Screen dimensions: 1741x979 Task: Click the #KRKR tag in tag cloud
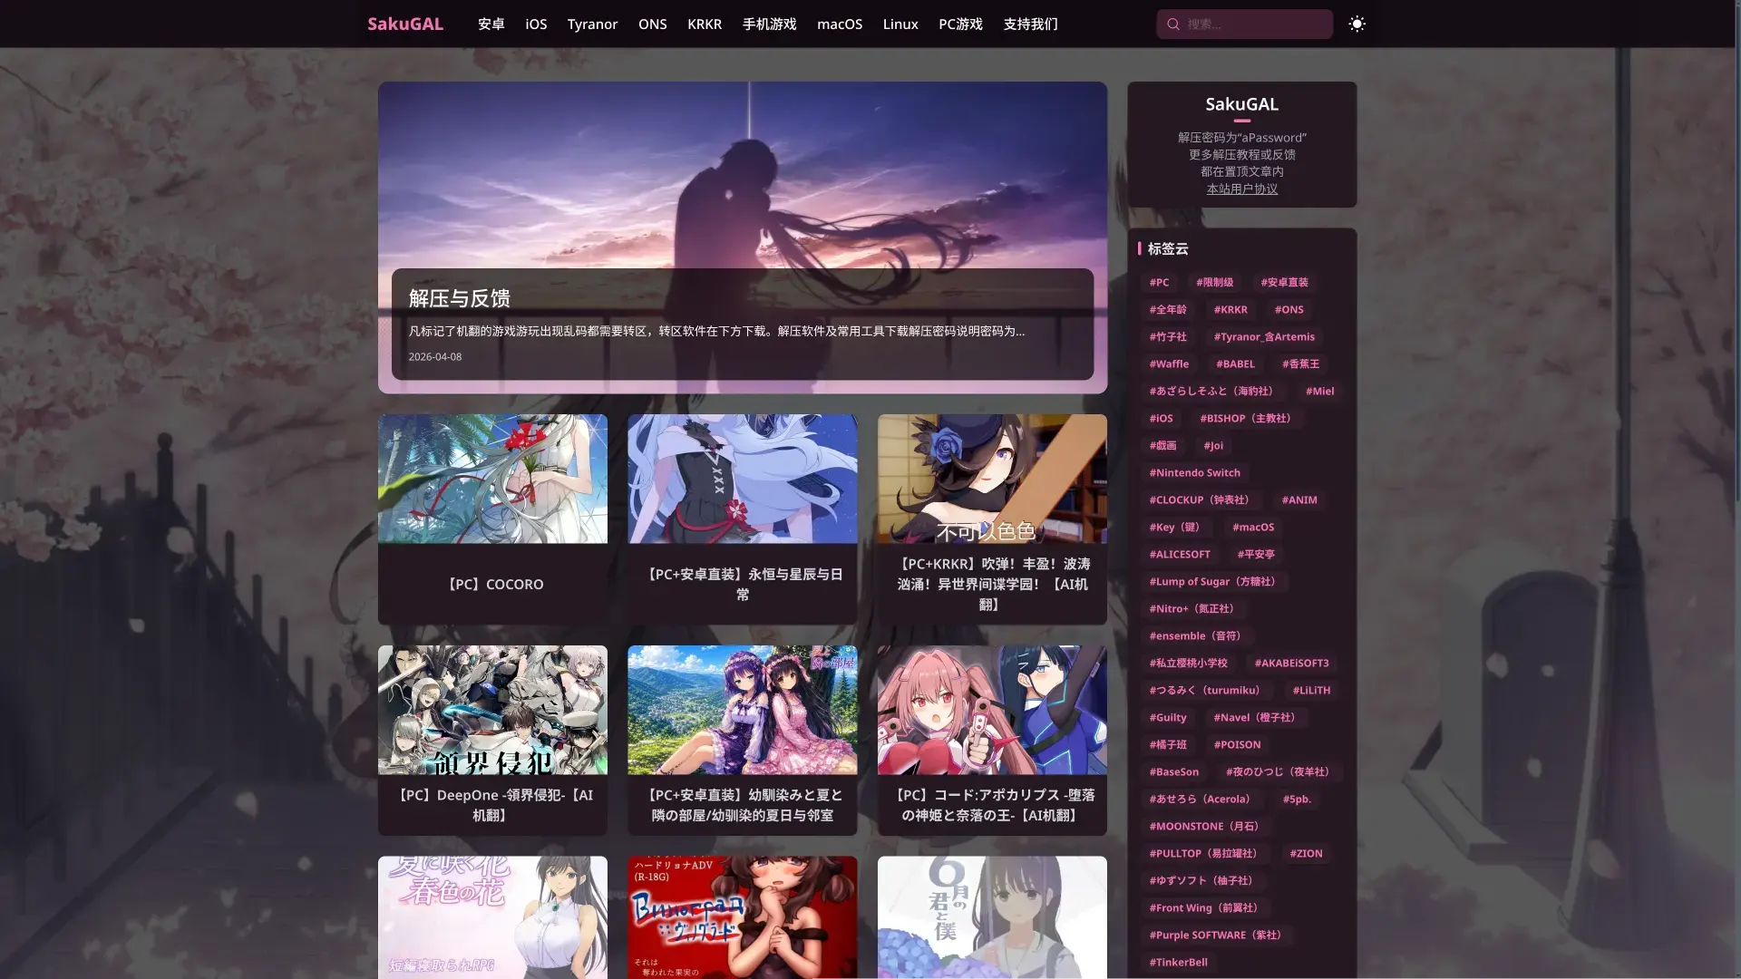(x=1230, y=310)
